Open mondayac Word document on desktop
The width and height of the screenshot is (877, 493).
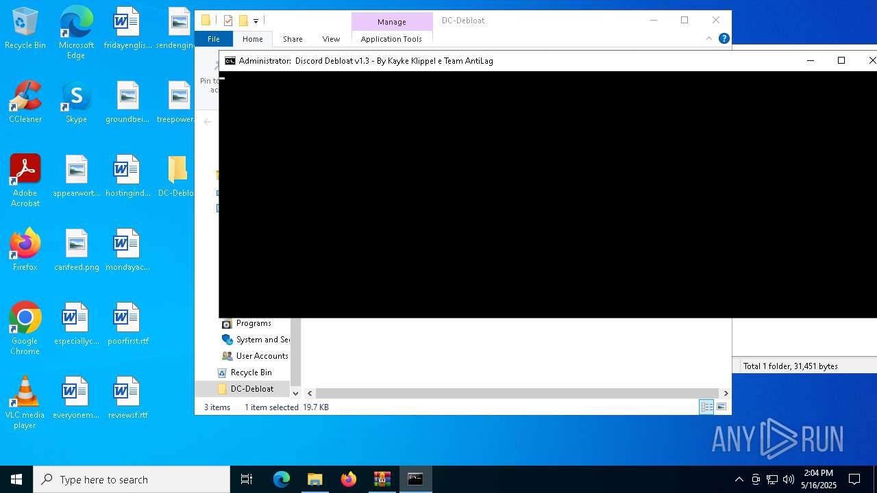[127, 250]
